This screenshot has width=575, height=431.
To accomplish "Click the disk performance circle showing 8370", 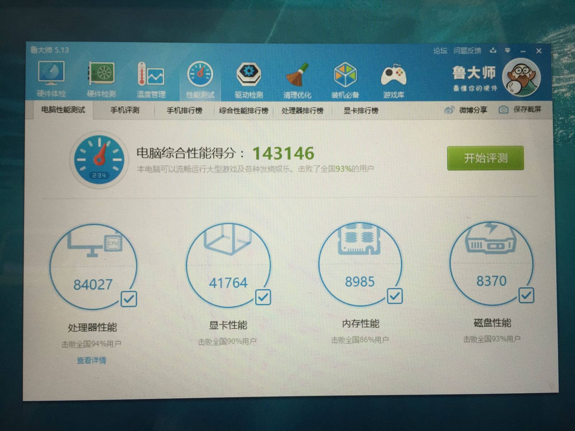I will coord(492,263).
